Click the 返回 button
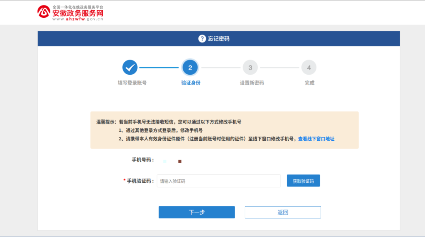This screenshot has width=425, height=237. [x=283, y=212]
